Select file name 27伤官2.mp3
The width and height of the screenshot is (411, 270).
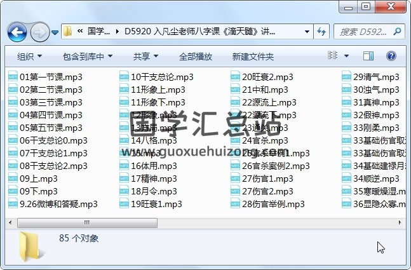pos(267,191)
